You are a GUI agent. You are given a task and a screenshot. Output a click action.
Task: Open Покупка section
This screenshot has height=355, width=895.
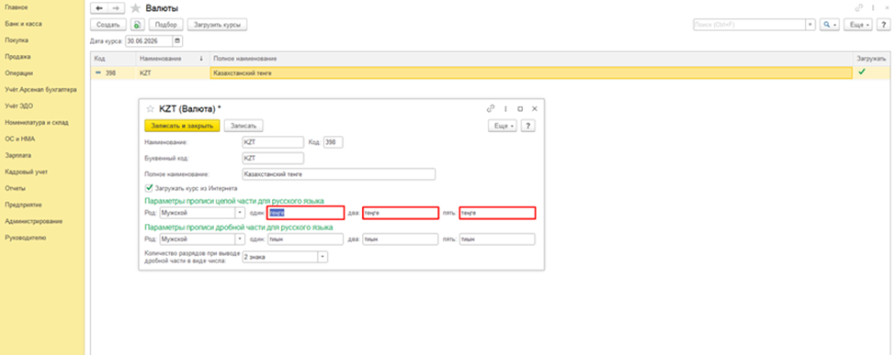17,40
